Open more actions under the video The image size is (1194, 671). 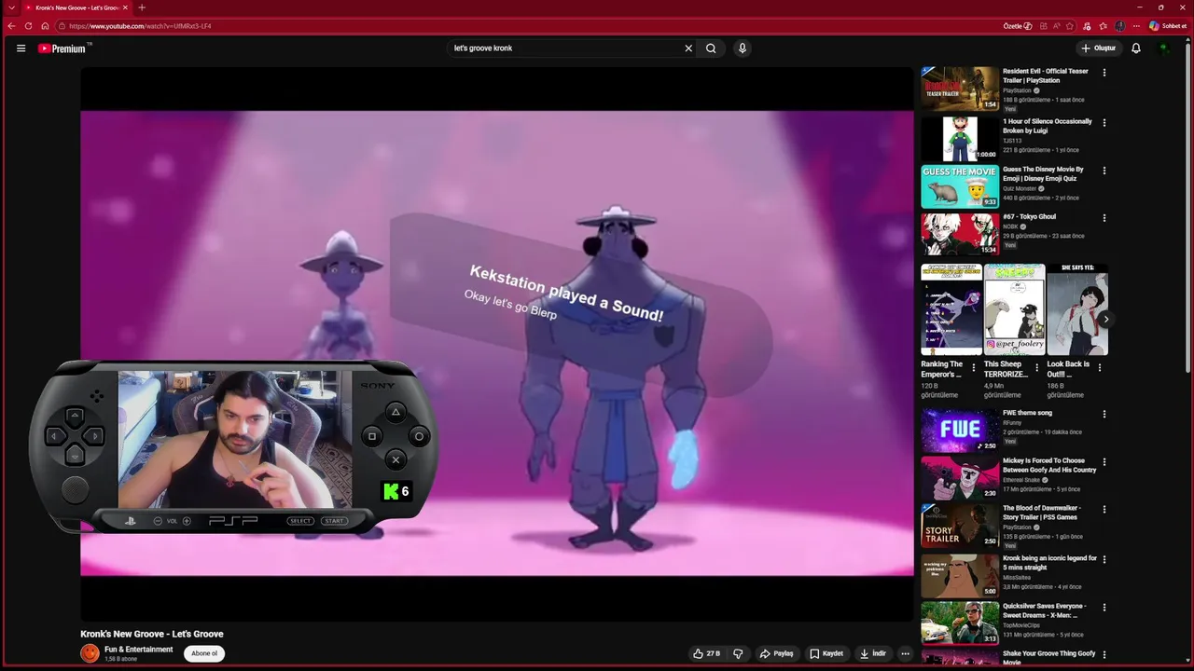pos(905,653)
